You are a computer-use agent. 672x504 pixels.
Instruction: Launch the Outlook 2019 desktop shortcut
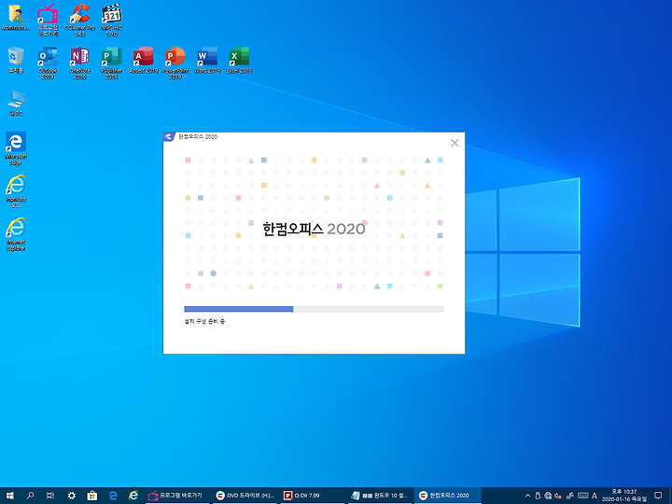(48, 63)
